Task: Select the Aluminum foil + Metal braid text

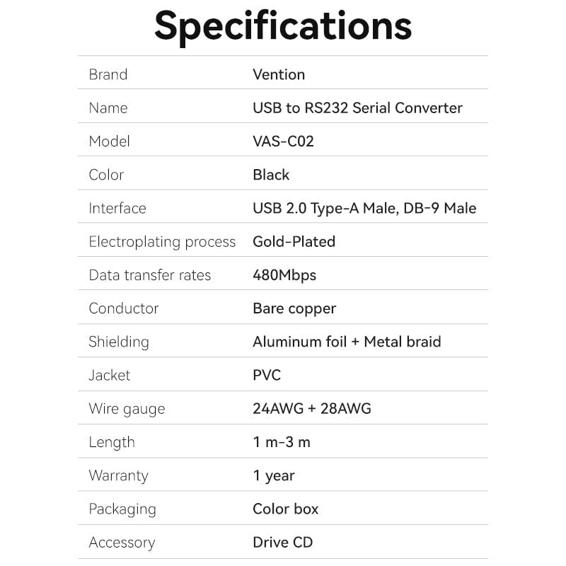Action: click(347, 342)
